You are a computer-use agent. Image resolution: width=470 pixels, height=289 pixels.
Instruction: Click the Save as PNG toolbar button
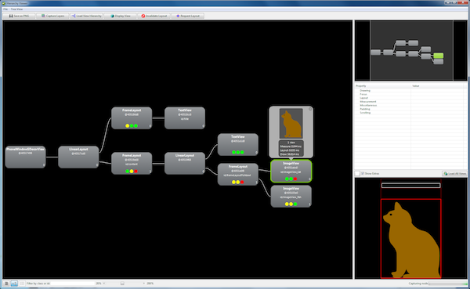(19, 16)
